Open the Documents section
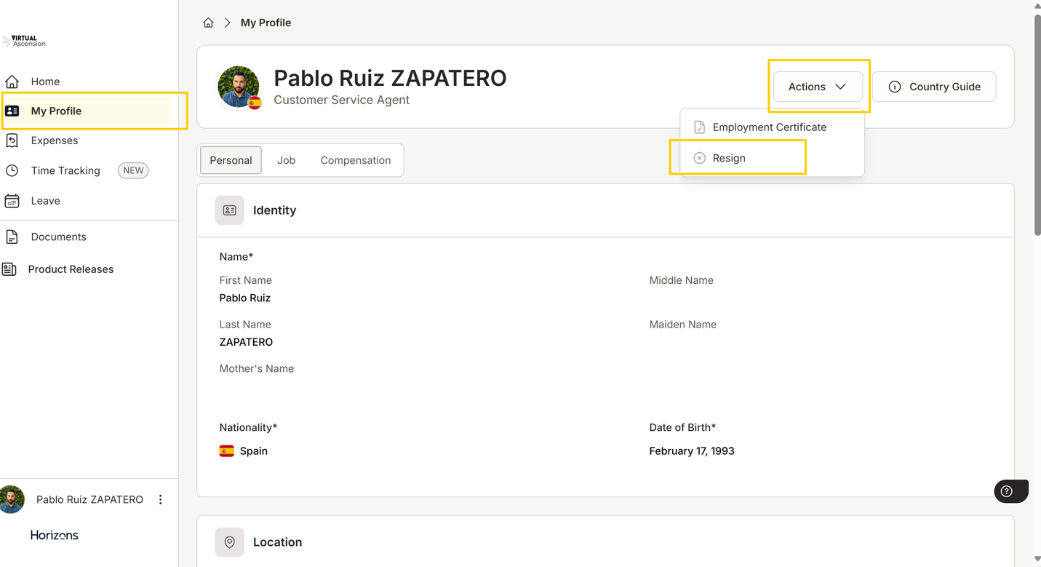The height and width of the screenshot is (567, 1041). [58, 237]
